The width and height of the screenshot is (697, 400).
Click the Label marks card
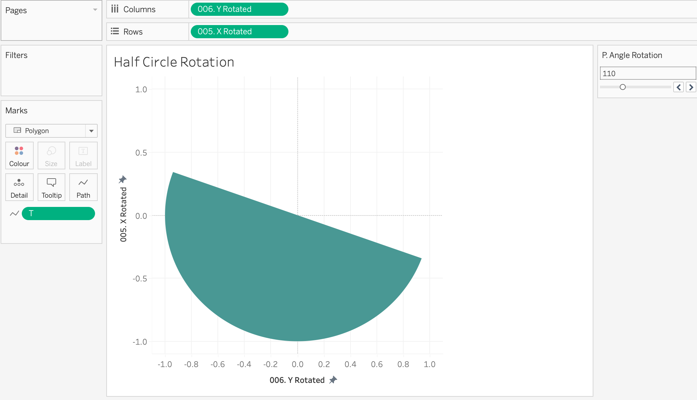83,155
